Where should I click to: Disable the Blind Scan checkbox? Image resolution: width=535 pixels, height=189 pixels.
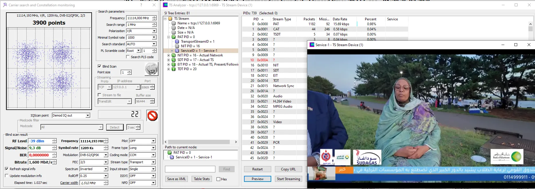point(99,66)
